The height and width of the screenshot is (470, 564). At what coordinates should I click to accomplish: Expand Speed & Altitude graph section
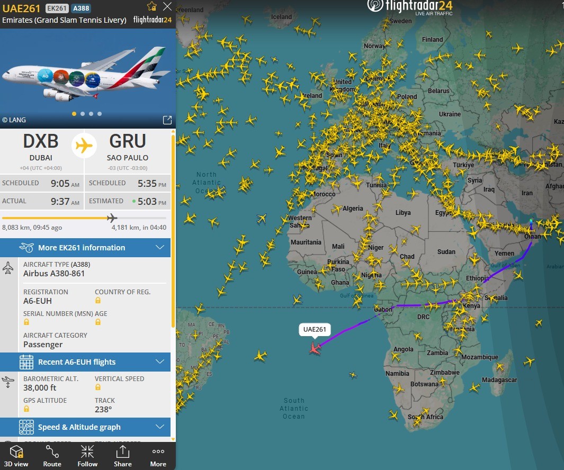[x=85, y=427]
